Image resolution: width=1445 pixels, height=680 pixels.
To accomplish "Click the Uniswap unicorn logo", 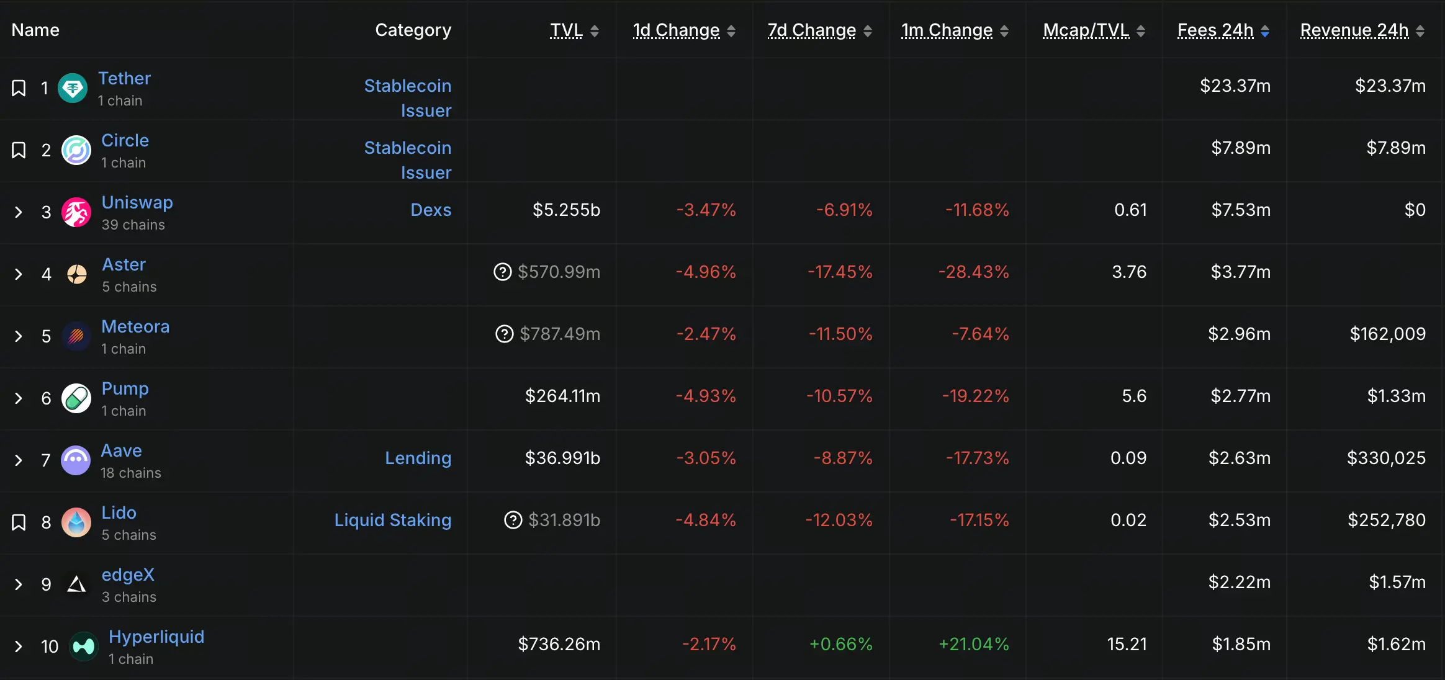I will point(76,212).
